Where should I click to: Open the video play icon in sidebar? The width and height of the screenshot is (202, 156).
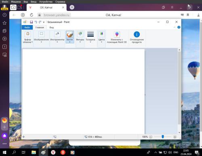[4, 39]
